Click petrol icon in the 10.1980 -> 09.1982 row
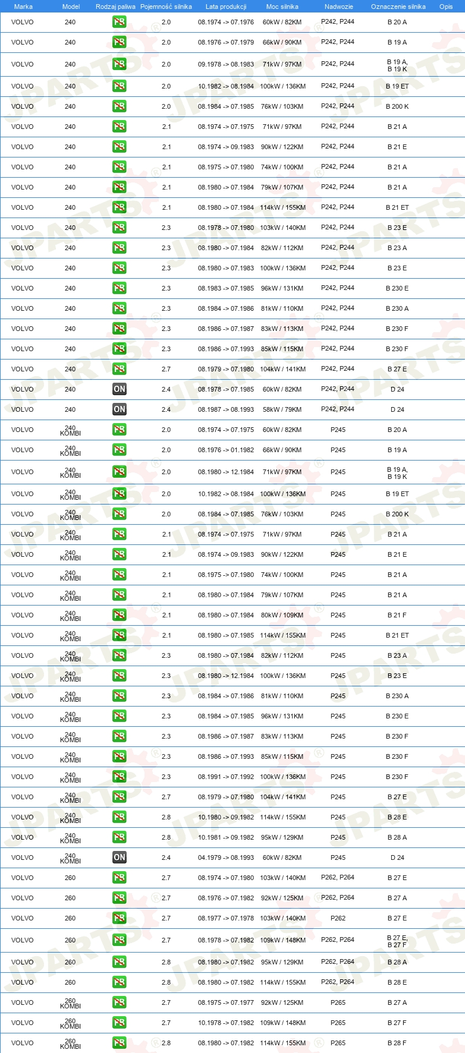The image size is (465, 1053). coord(120,817)
